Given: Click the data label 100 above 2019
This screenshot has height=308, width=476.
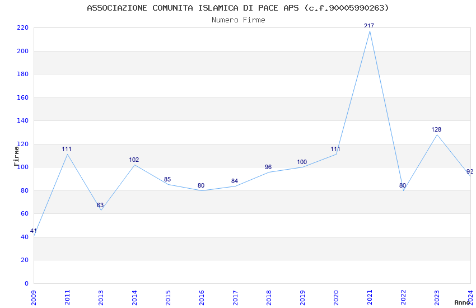Looking at the screenshot, I should (x=302, y=162).
